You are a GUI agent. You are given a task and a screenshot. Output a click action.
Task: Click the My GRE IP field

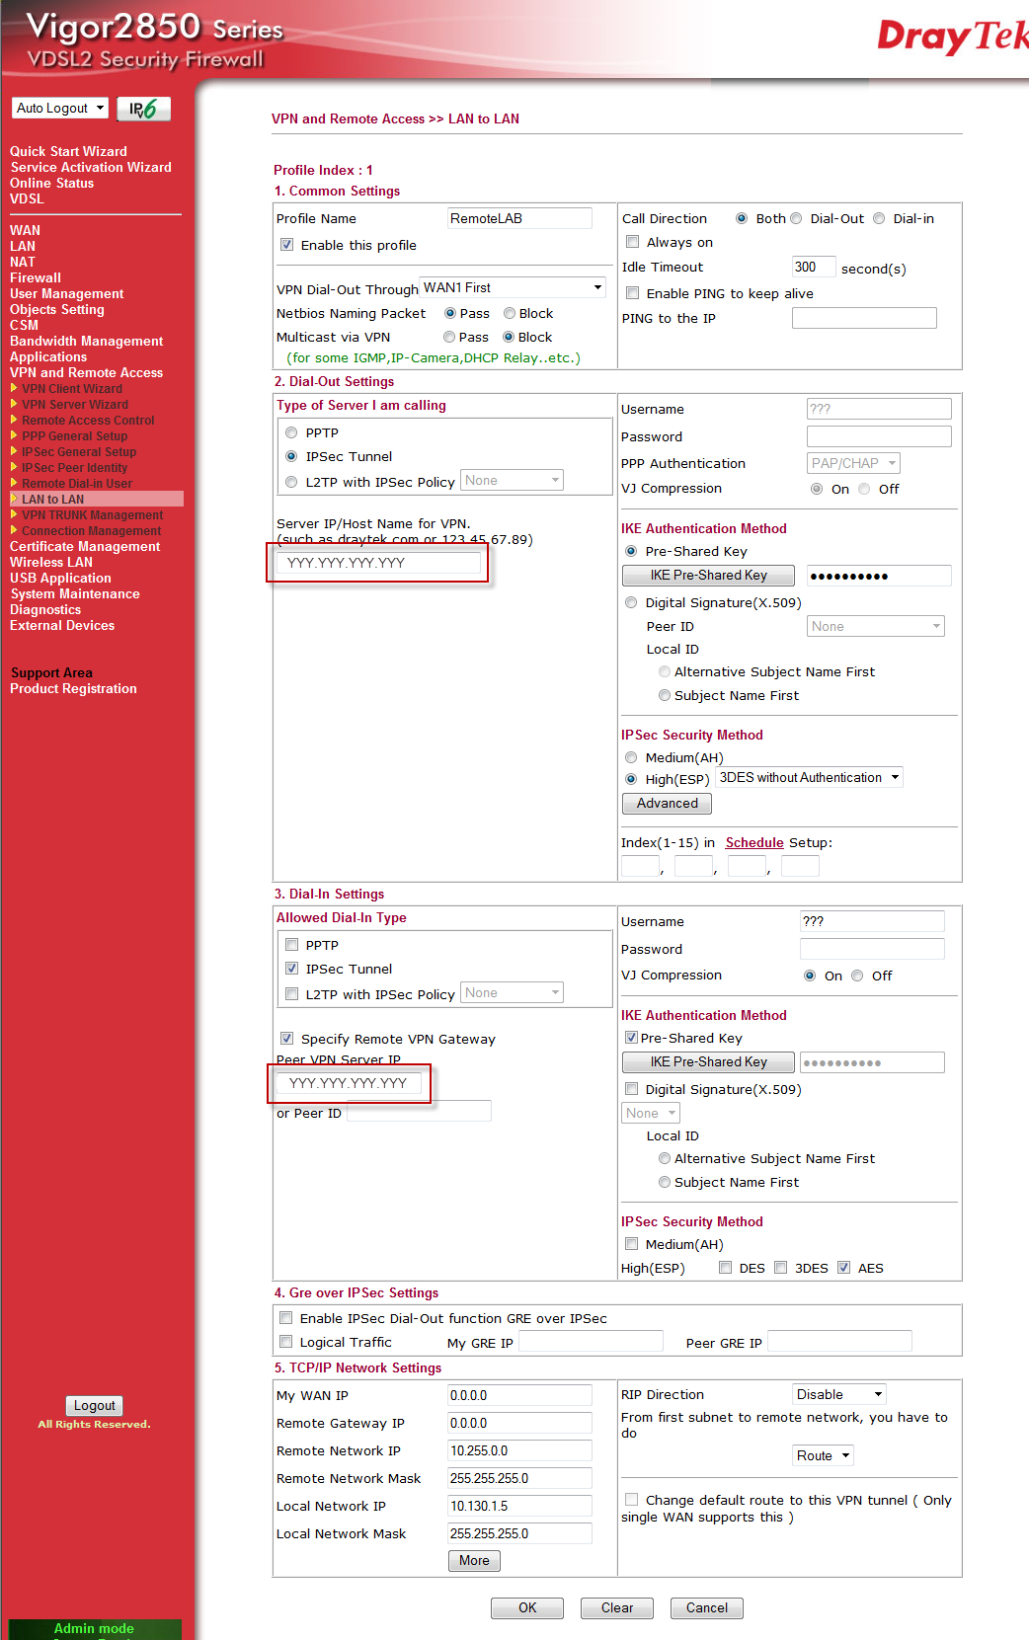coord(591,1341)
